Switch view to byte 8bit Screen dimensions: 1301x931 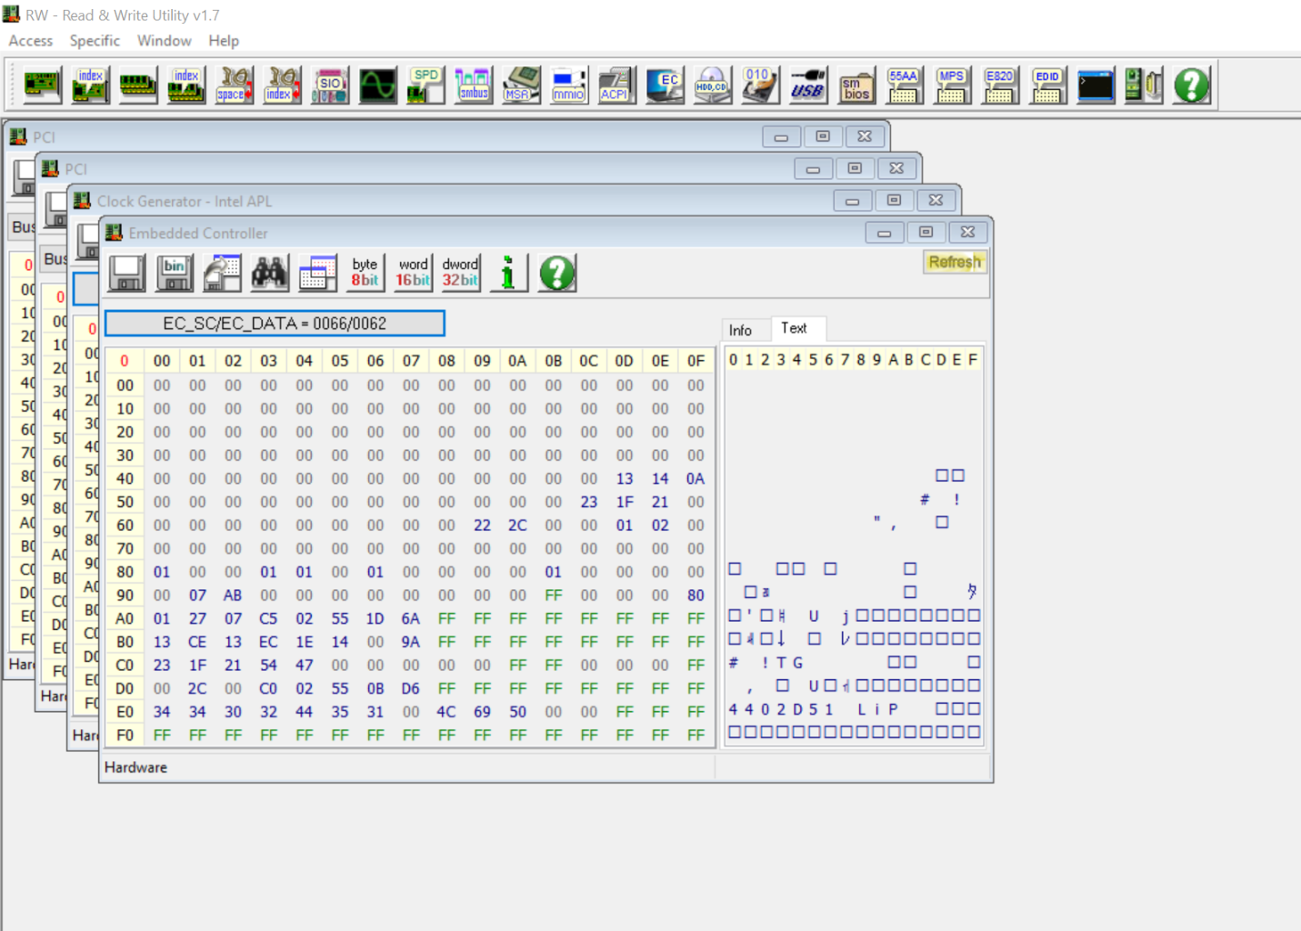365,273
